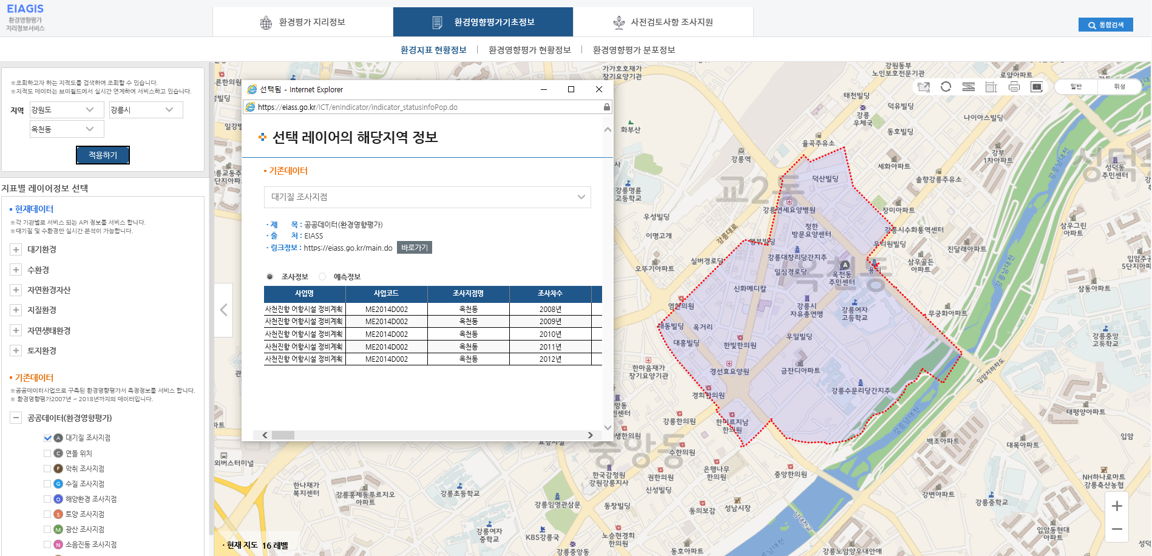Select the 예측정보 radio button
The image size is (1152, 556).
click(x=322, y=277)
